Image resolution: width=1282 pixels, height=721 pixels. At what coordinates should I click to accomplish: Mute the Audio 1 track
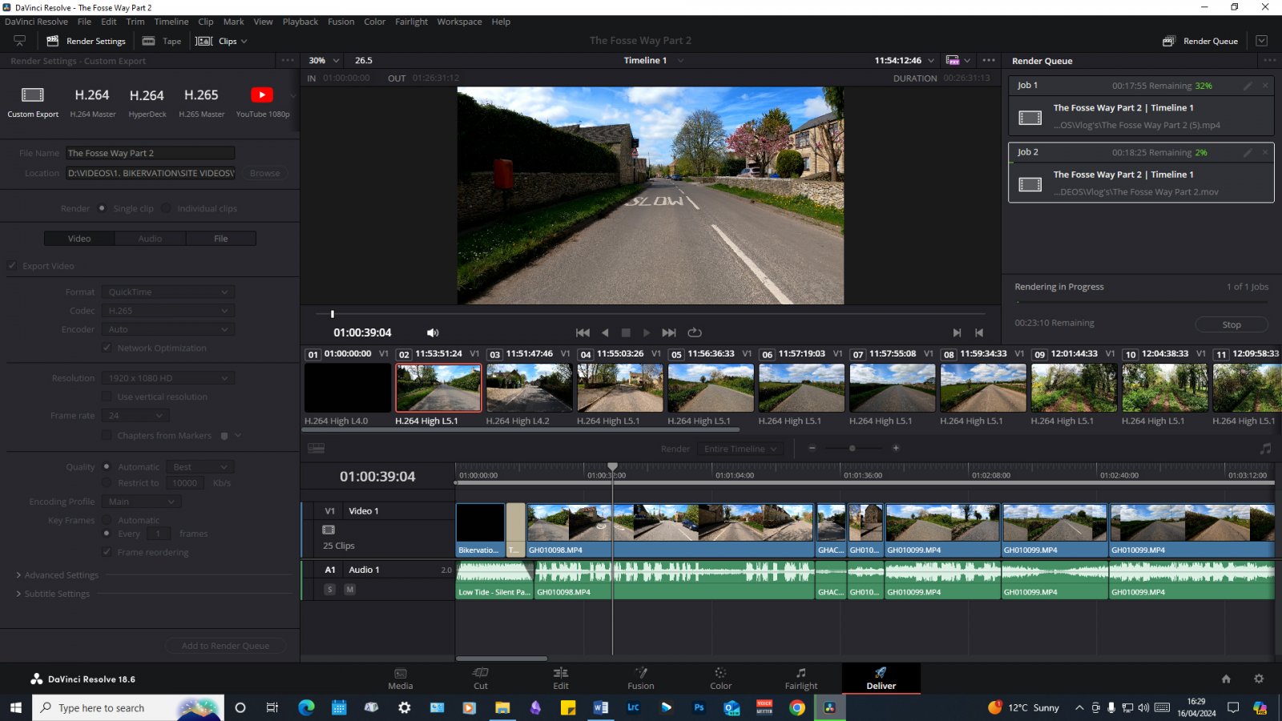[349, 590]
